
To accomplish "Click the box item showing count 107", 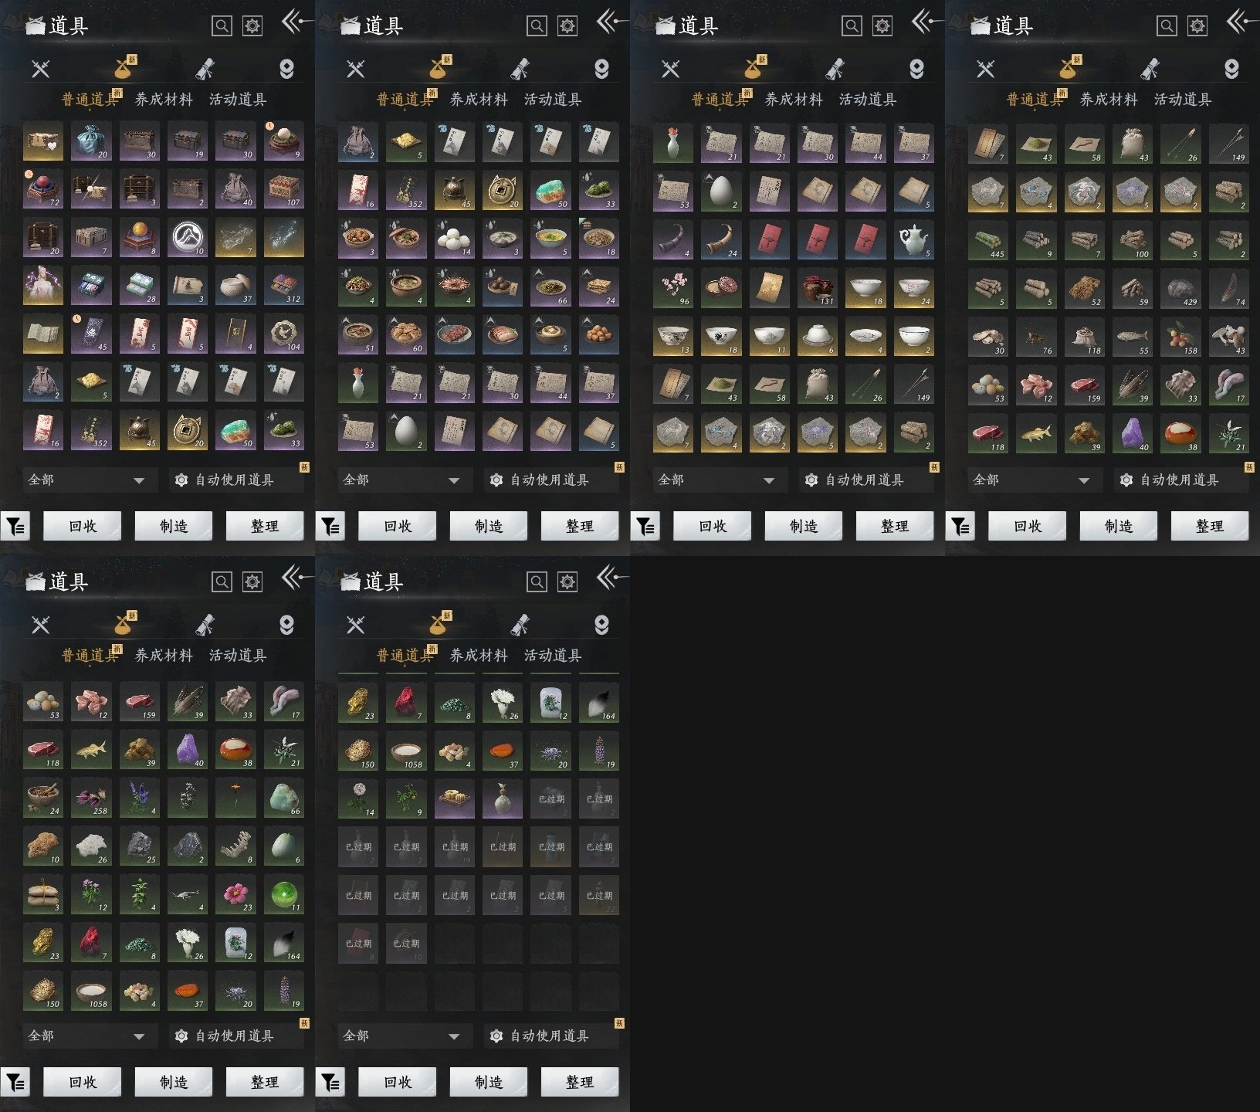I will pos(283,189).
